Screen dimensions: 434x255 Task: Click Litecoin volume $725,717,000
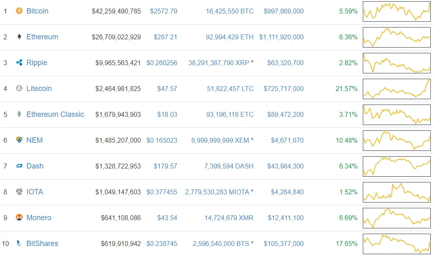click(x=284, y=89)
